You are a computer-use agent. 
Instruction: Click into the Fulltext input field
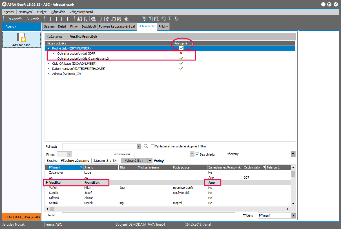(99, 146)
